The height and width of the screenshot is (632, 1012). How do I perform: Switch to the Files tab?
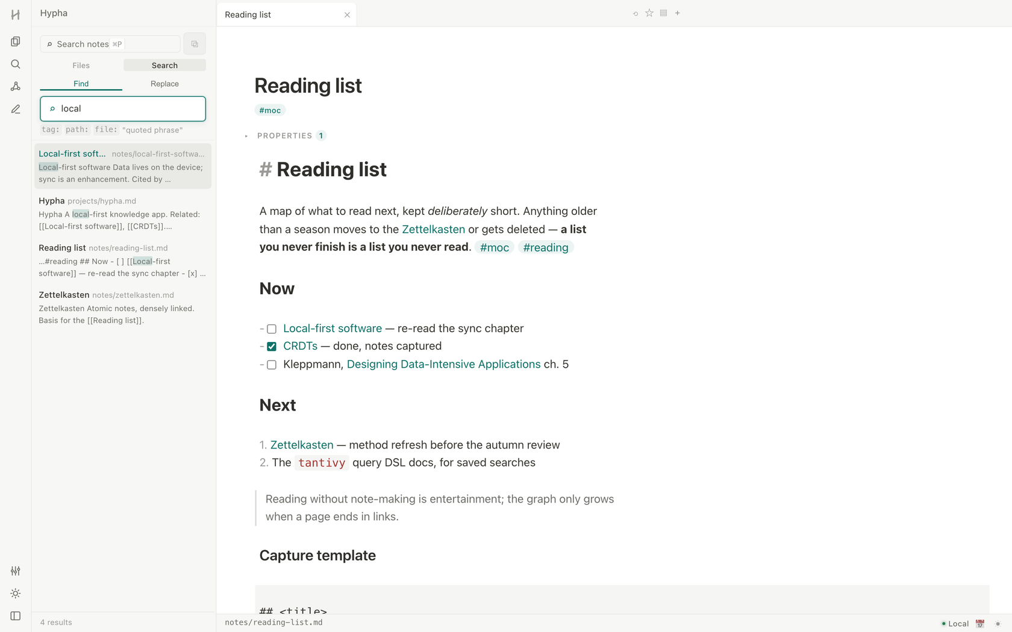[81, 65]
